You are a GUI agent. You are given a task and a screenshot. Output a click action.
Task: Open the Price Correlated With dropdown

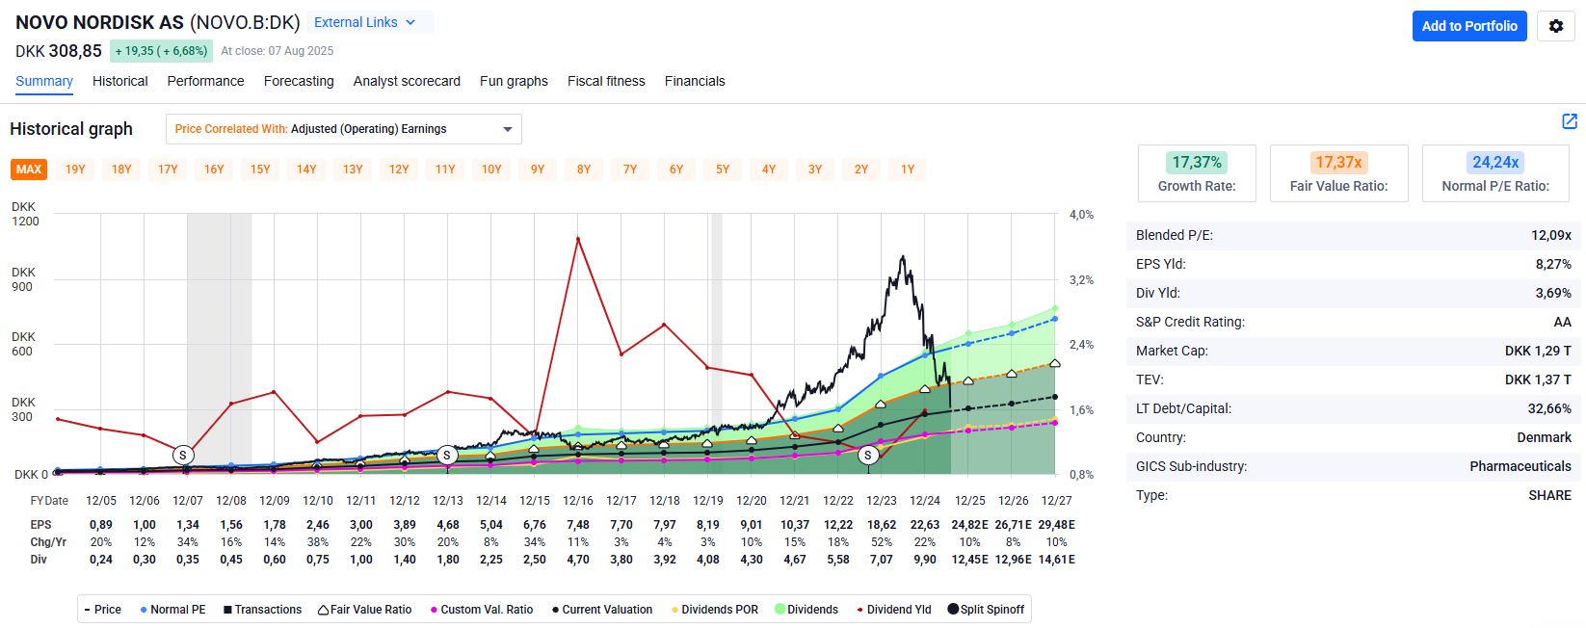pyautogui.click(x=344, y=129)
